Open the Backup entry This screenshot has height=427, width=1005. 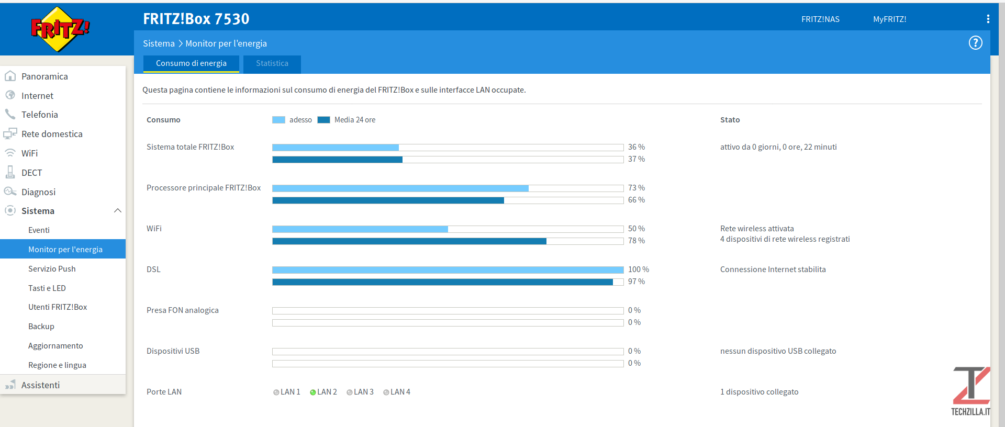tap(41, 327)
